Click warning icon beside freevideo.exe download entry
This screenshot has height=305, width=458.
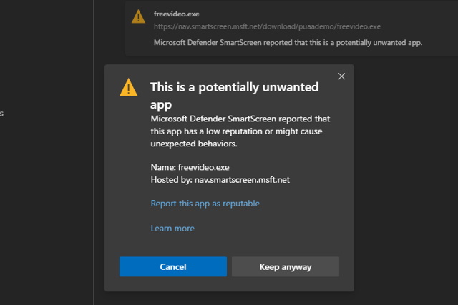coord(138,16)
